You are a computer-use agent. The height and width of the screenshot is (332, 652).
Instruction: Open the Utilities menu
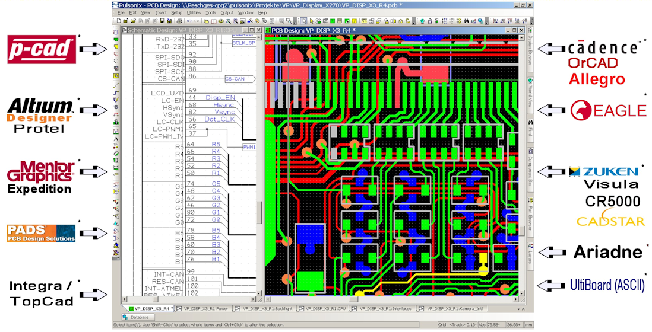tap(194, 13)
